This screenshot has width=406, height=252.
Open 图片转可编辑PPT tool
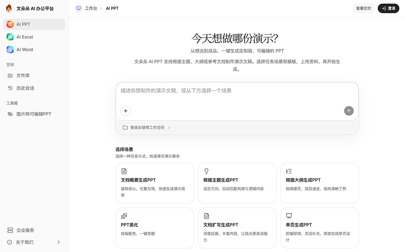tap(34, 114)
